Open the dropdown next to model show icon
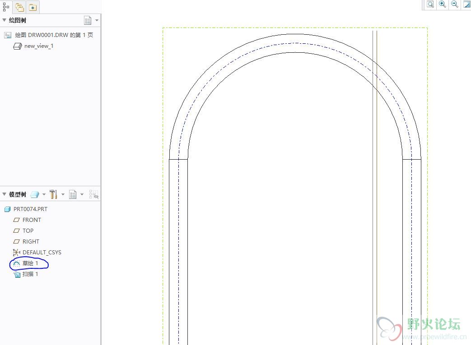Viewport: 471px width, 345px height. [x=44, y=194]
